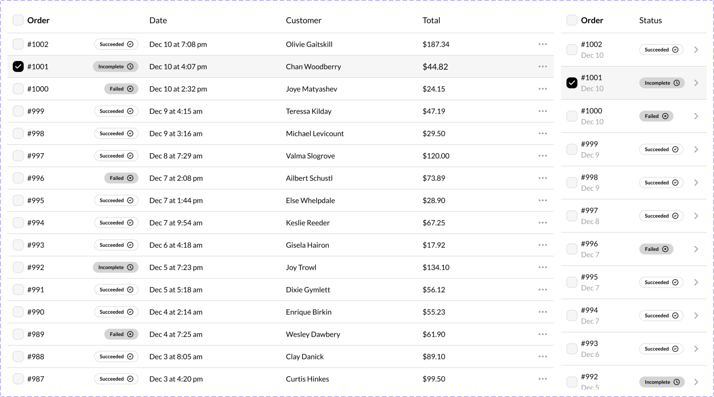Image resolution: width=714 pixels, height=397 pixels.
Task: Click the more icon on Gisela Hairon's row
Action: coord(542,245)
